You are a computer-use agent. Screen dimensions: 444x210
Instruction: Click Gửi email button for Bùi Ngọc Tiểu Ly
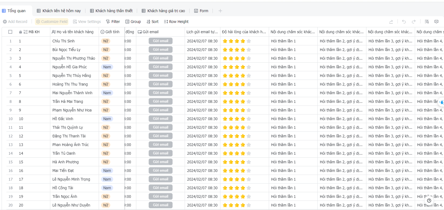pyautogui.click(x=161, y=50)
